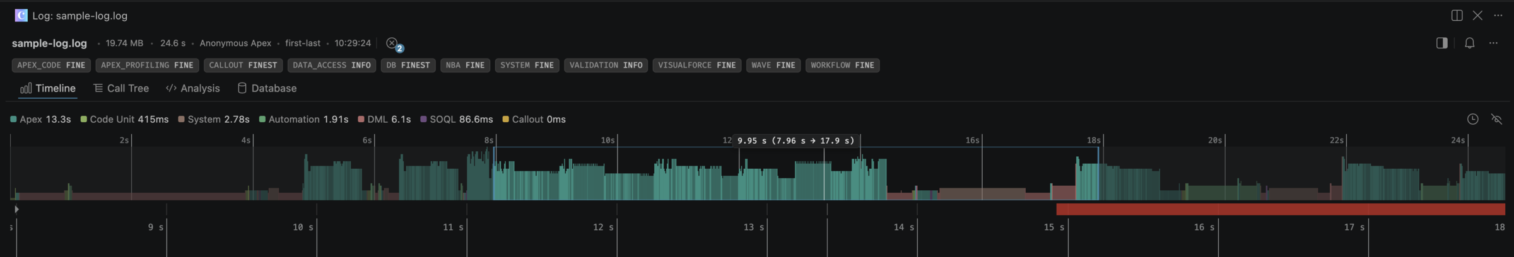Screen dimensions: 1514x257
Task: Switch to the Timeline tab
Action: 48,88
